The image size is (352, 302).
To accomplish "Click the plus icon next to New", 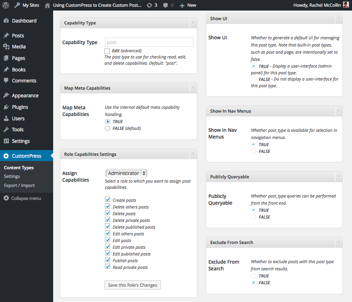I will [x=182, y=5].
